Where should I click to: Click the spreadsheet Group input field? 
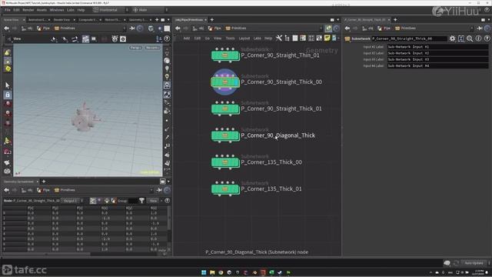[133, 201]
